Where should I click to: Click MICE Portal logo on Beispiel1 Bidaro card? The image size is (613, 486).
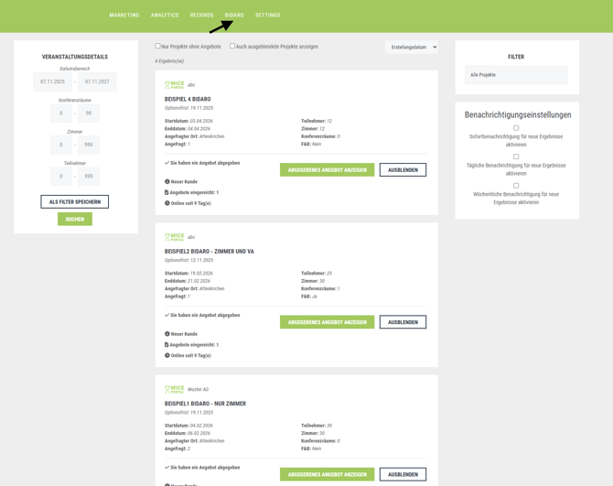[x=174, y=389]
